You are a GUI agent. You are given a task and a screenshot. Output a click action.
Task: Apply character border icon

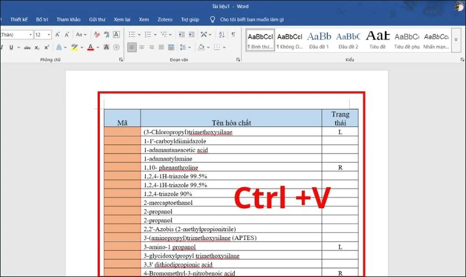[x=116, y=34]
